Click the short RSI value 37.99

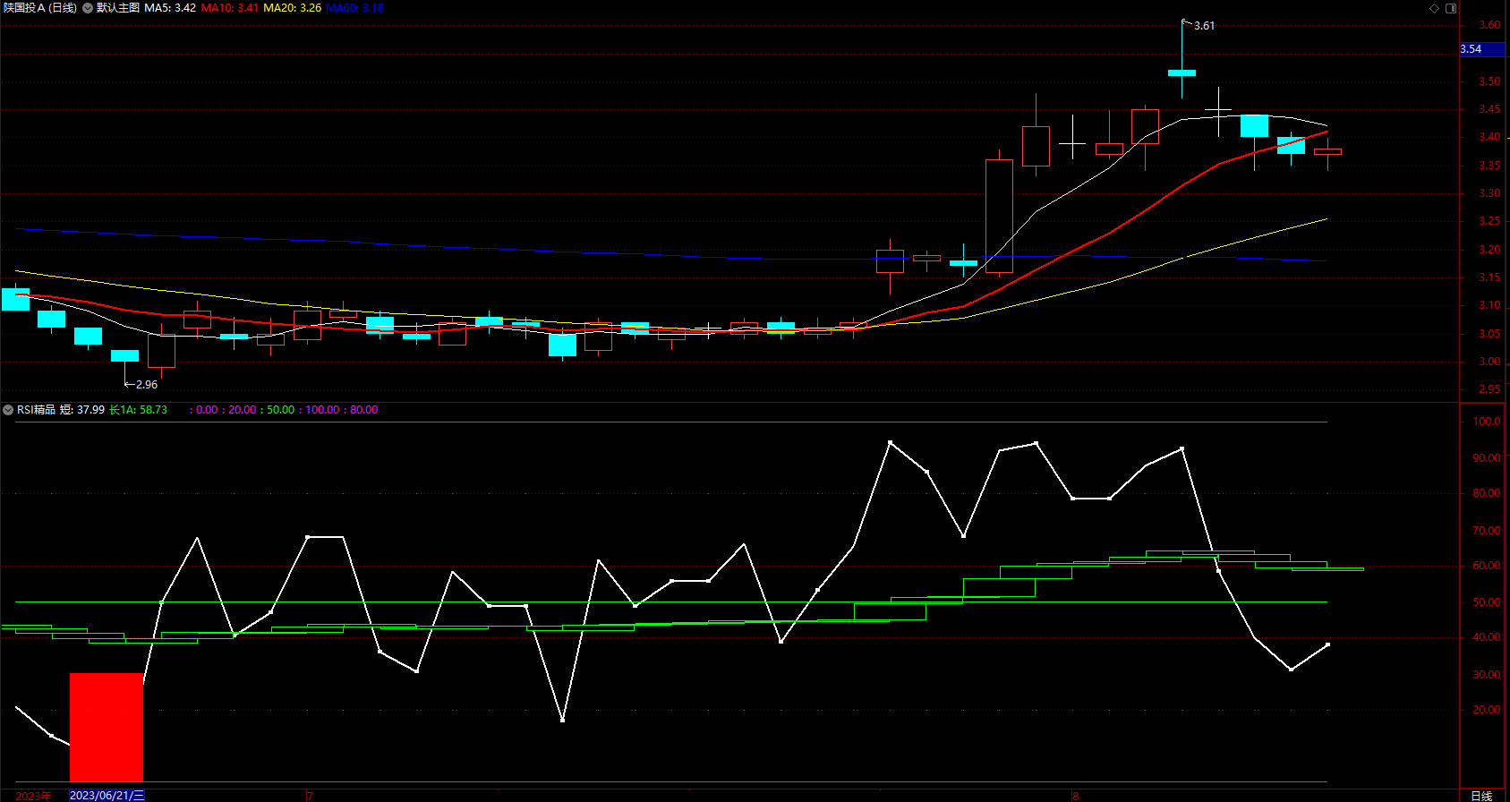tap(90, 410)
